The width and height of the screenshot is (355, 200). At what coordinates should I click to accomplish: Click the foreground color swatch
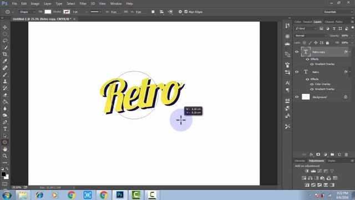[x=3, y=174]
